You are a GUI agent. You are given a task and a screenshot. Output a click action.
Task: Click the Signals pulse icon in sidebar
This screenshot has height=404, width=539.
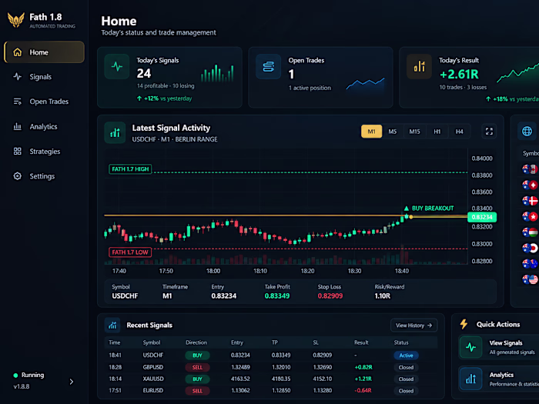click(17, 77)
